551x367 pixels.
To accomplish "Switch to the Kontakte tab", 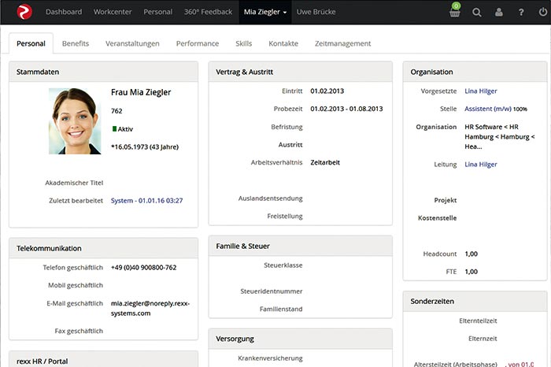I will point(283,43).
